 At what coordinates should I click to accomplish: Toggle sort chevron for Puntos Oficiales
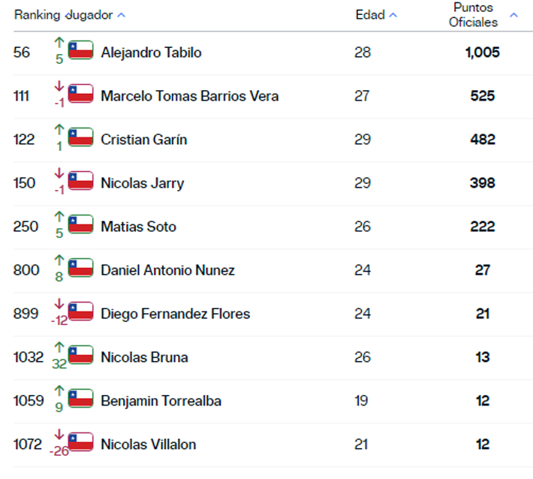point(513,15)
